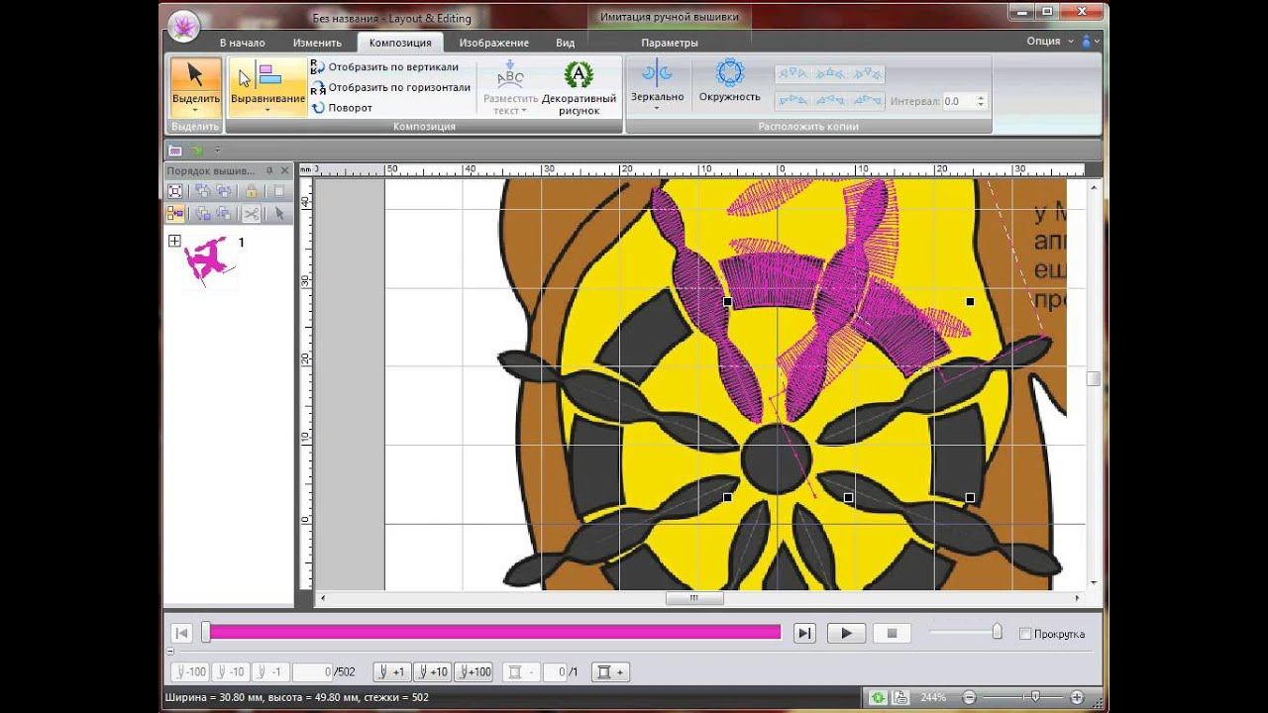Click the lock icon in embroidery order panel
The image size is (1268, 713).
(252, 191)
